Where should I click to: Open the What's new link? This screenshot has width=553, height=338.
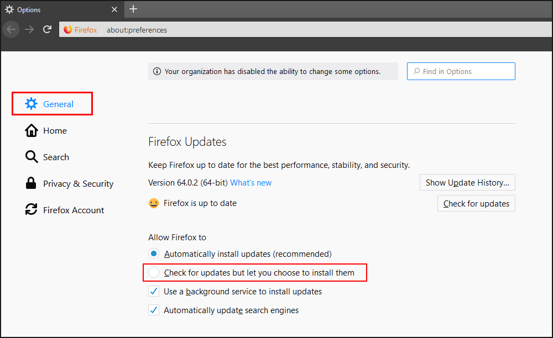point(251,183)
